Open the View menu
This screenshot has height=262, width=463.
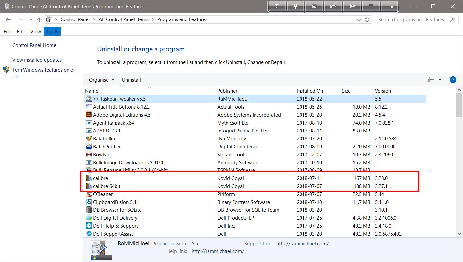pos(35,32)
